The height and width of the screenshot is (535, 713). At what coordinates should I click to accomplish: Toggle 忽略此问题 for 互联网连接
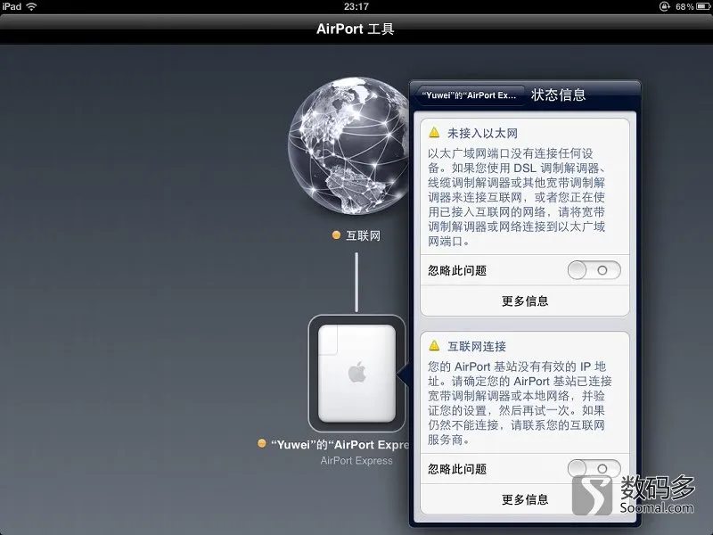tap(594, 469)
